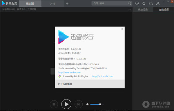Maximize the player window
This screenshot has height=111, width=174.
[x=168, y=1]
